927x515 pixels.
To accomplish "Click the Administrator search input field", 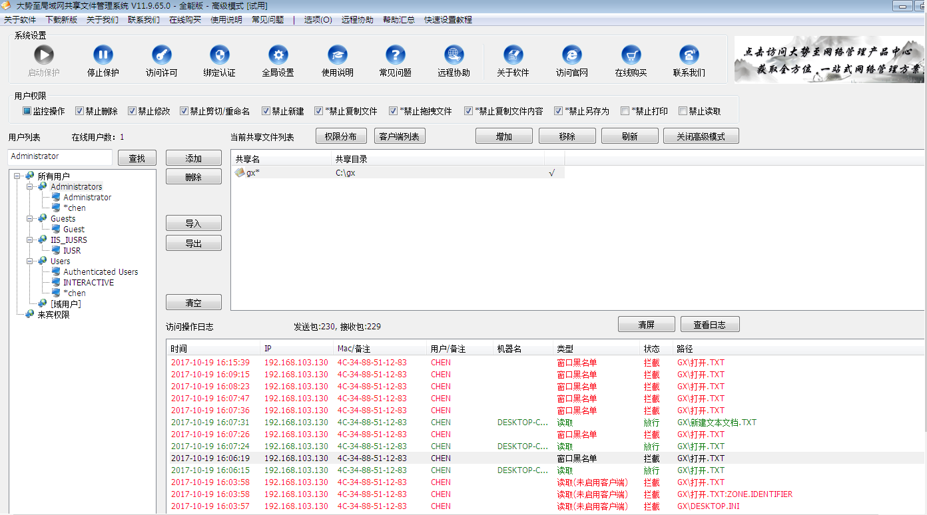I will 60,157.
